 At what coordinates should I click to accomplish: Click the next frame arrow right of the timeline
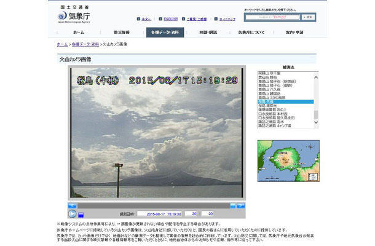(240, 205)
